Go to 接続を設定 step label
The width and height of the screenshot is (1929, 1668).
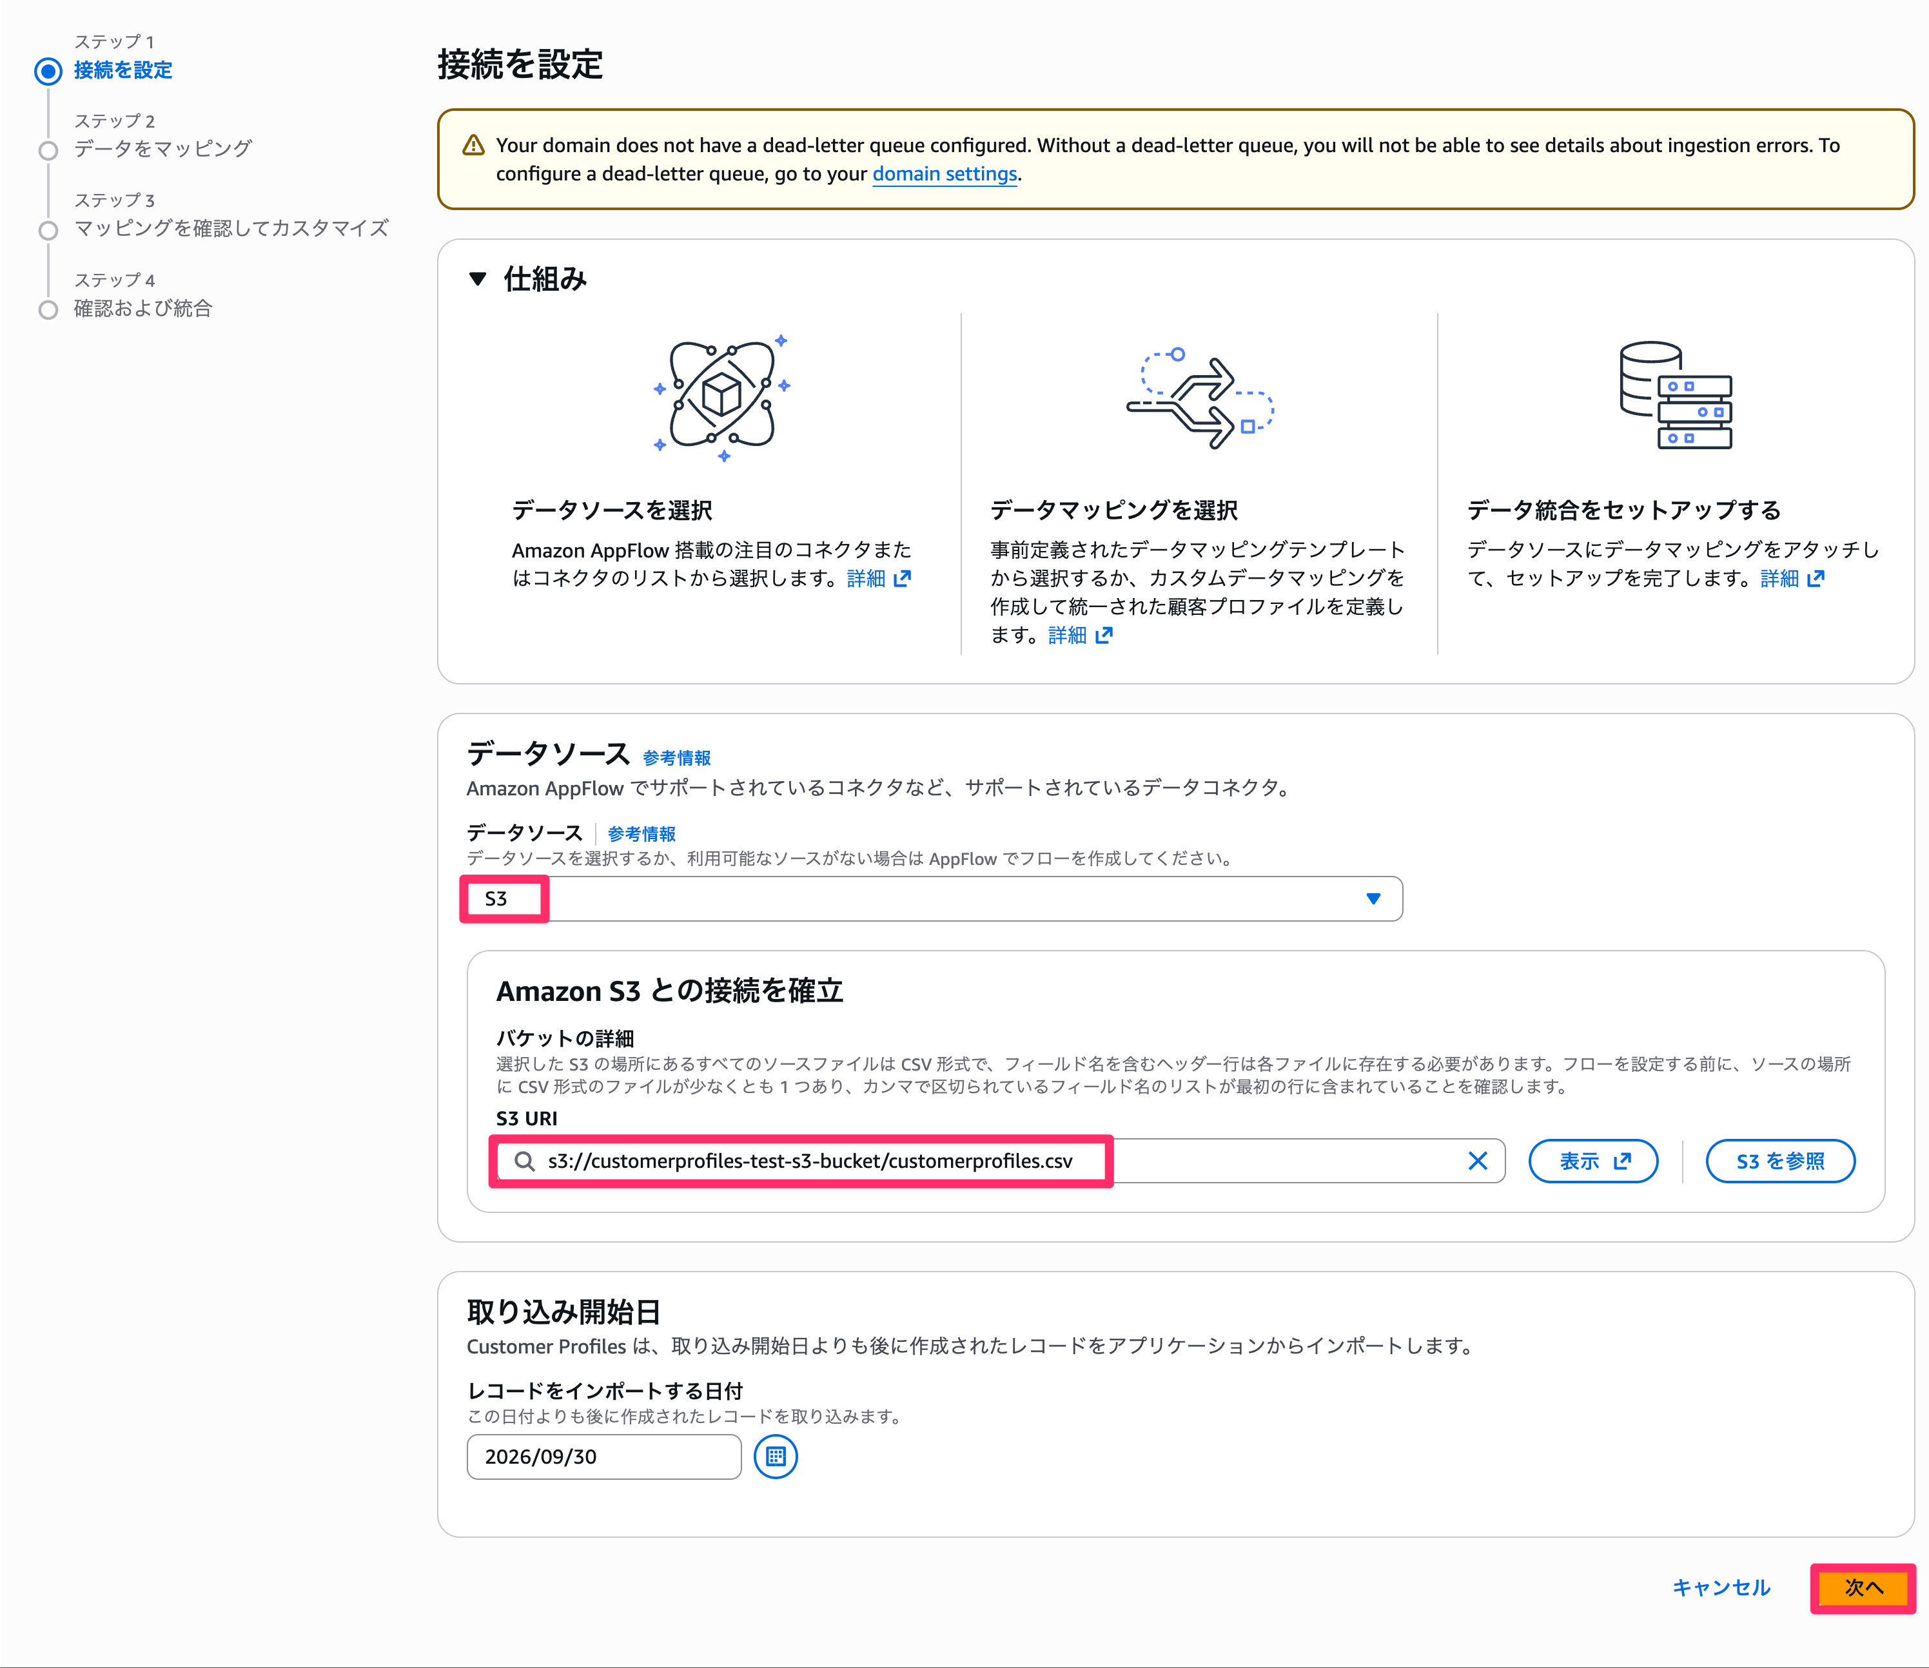click(x=123, y=70)
